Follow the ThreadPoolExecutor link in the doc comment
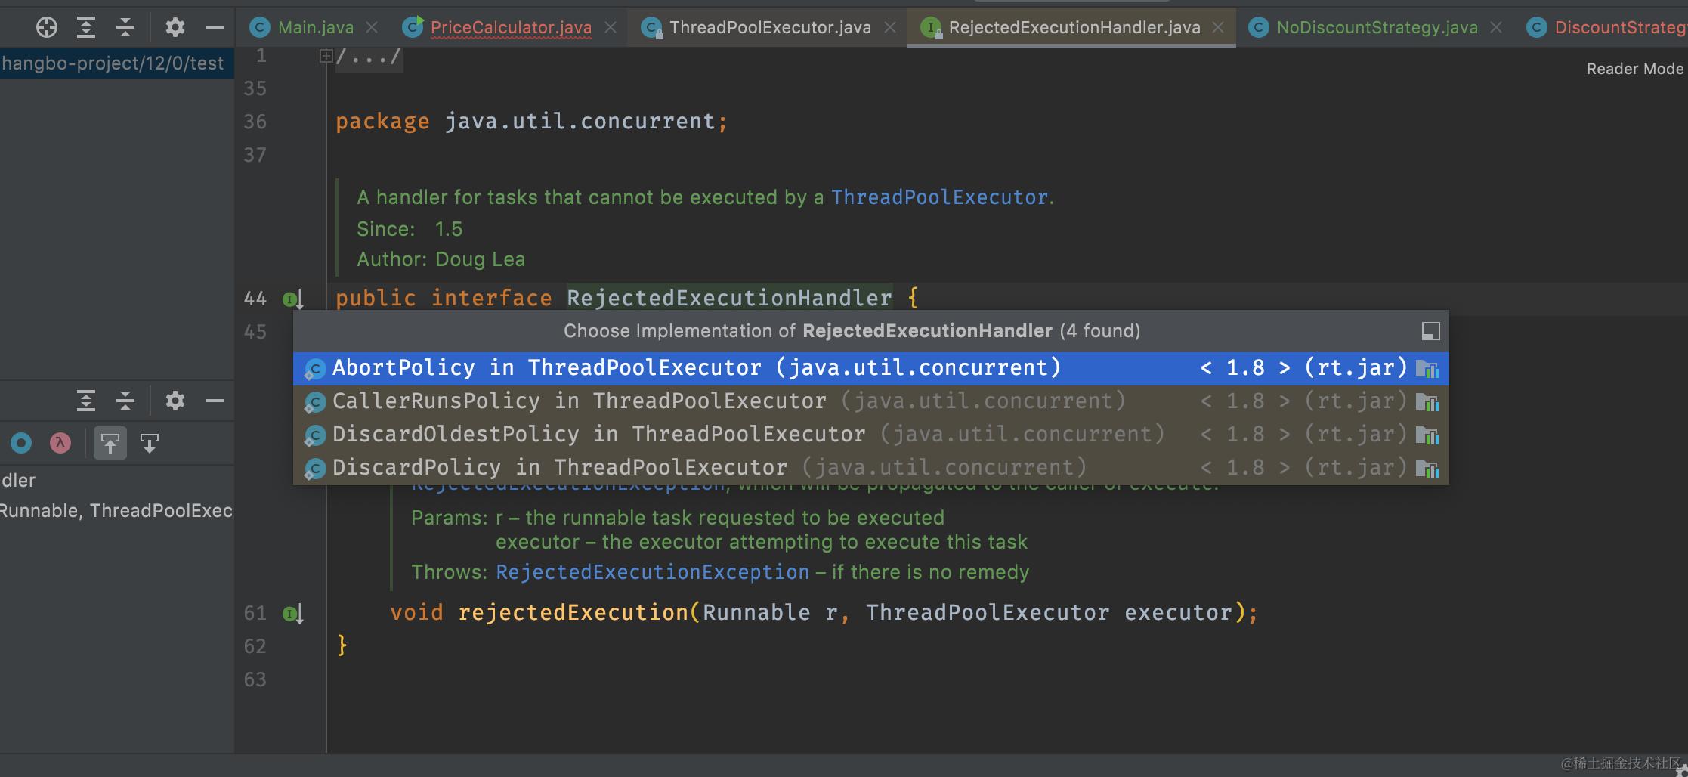1688x777 pixels. click(939, 198)
